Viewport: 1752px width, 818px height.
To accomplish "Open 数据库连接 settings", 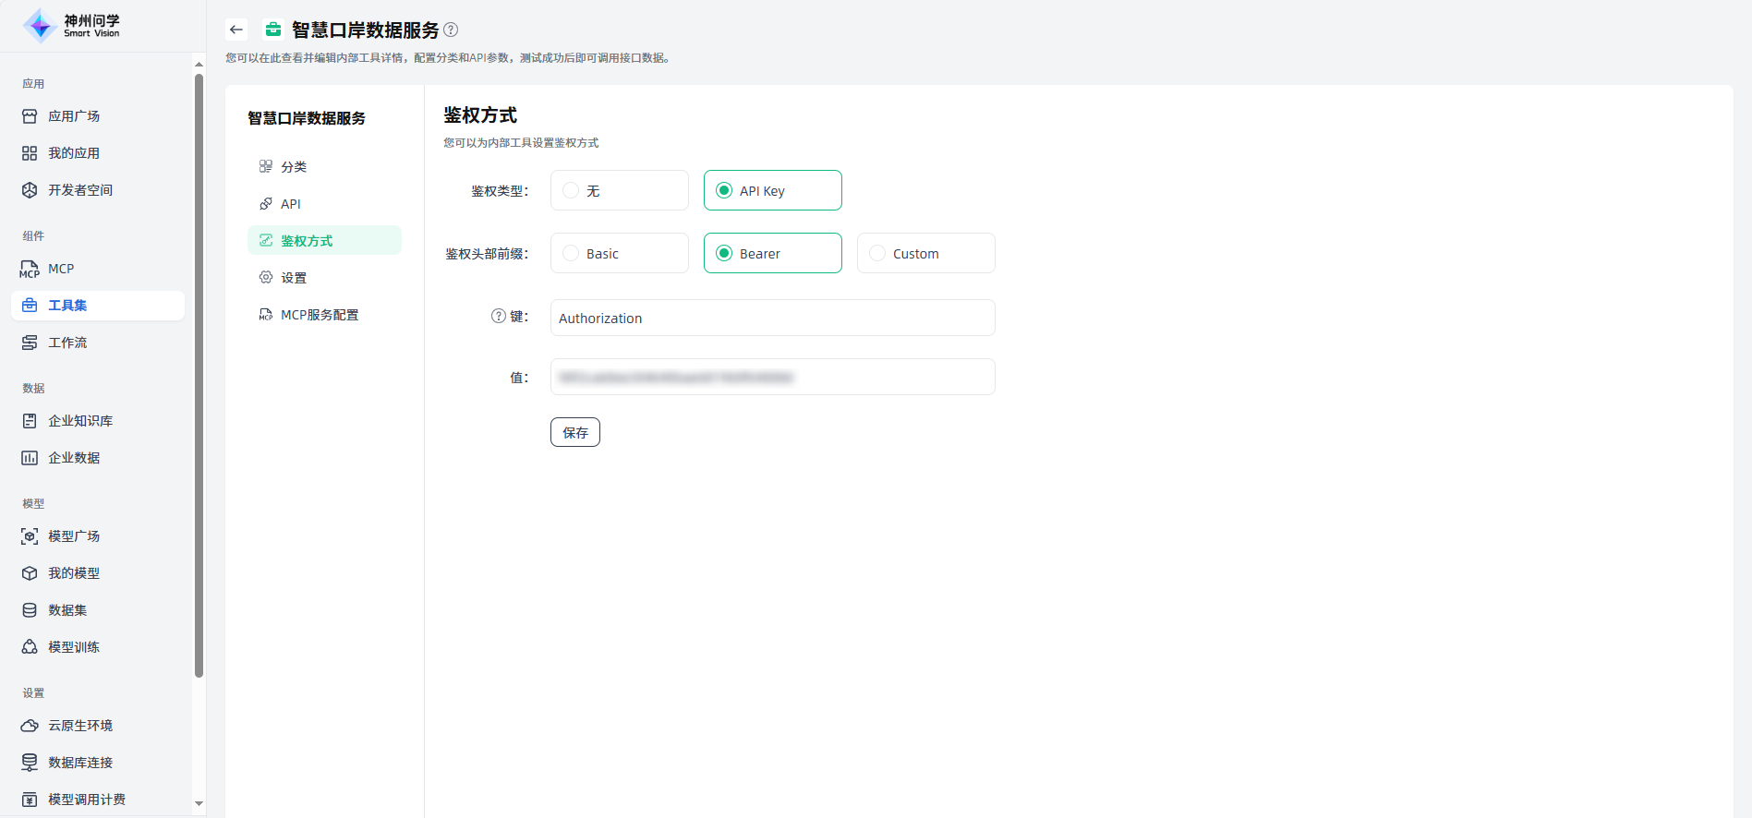I will point(80,763).
